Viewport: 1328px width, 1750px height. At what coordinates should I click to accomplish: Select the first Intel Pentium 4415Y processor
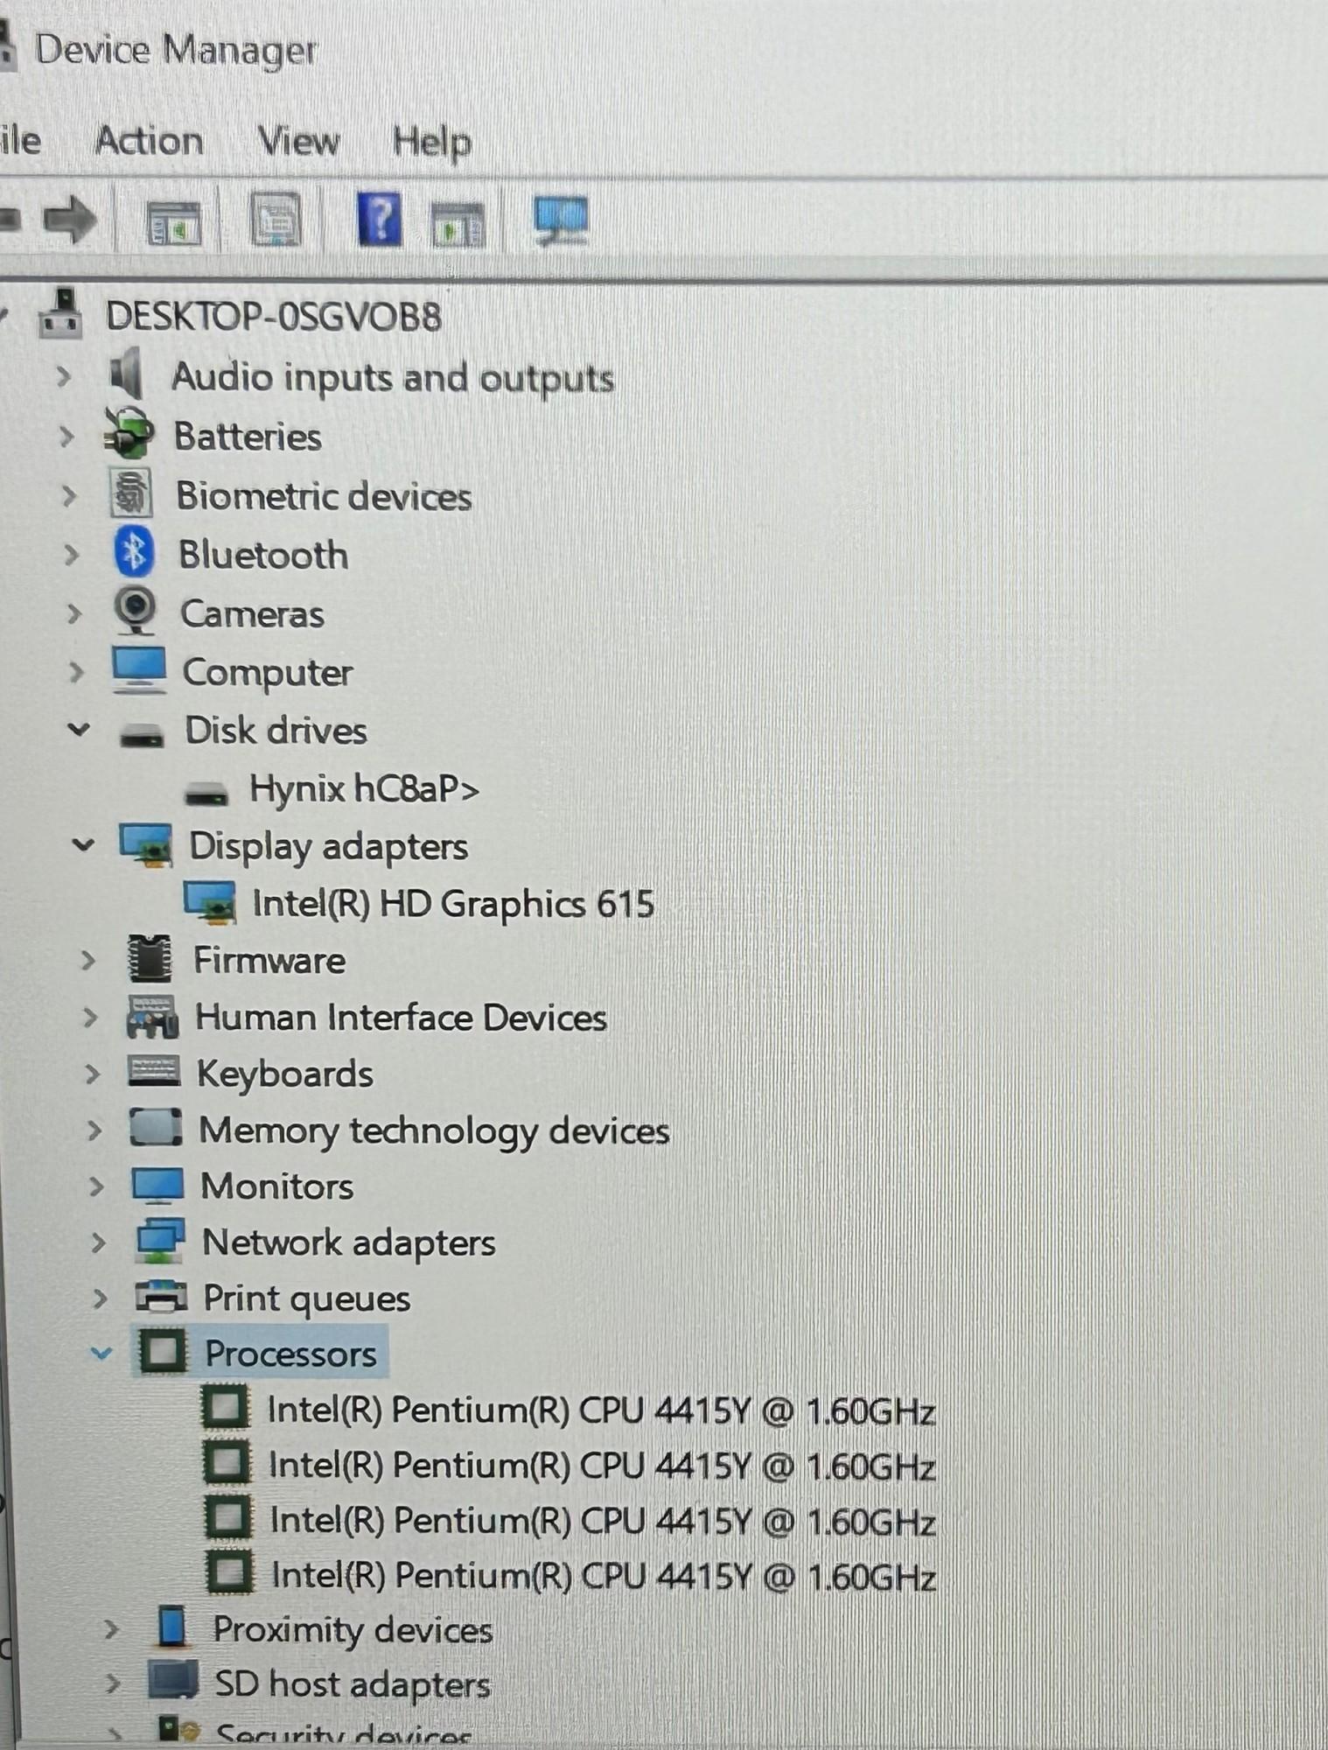click(x=601, y=1410)
